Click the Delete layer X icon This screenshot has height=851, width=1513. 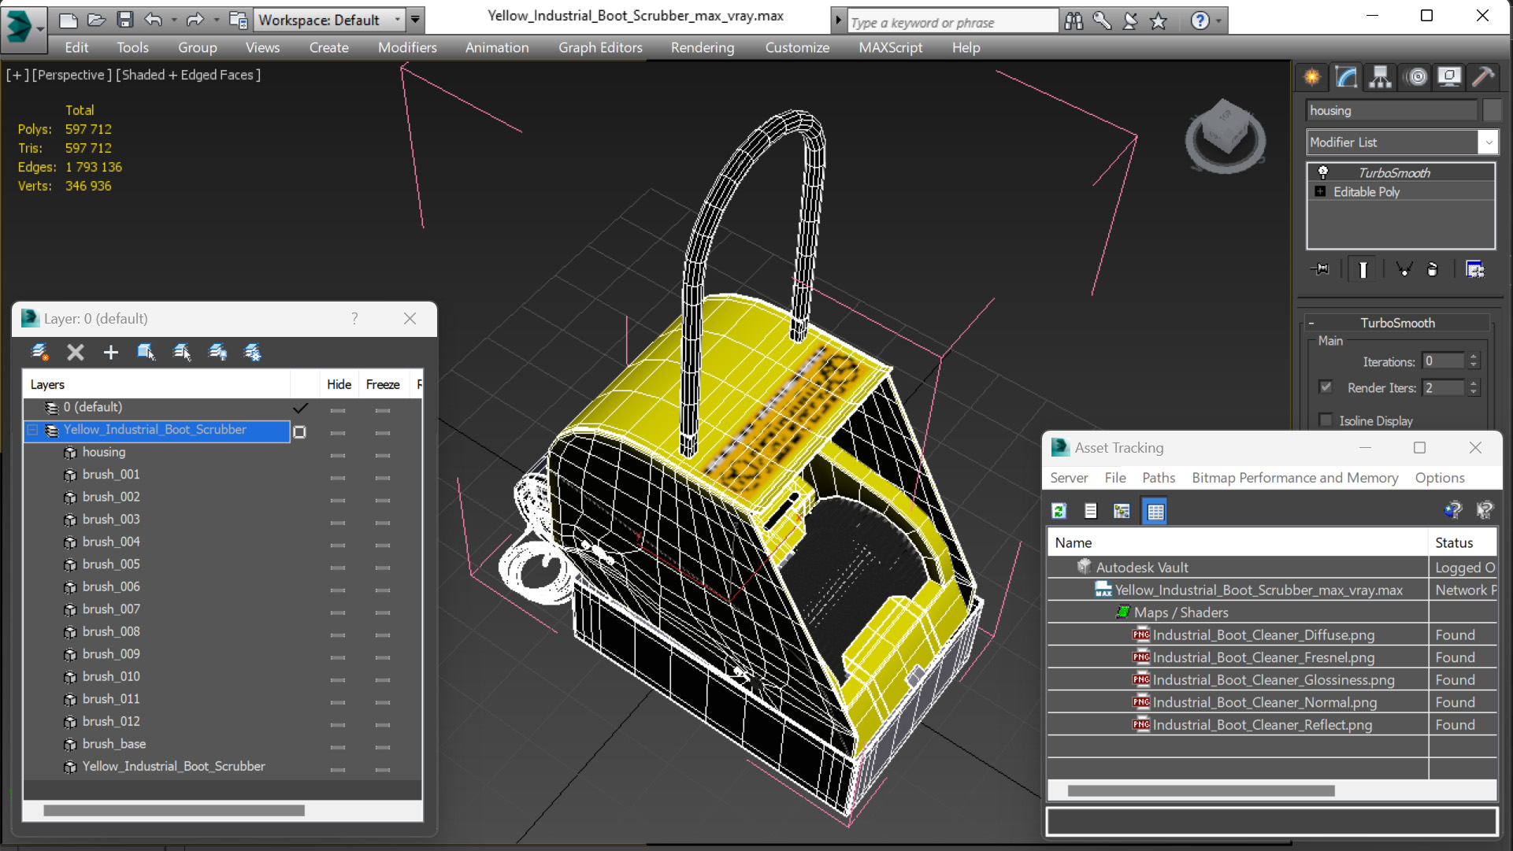pos(76,353)
